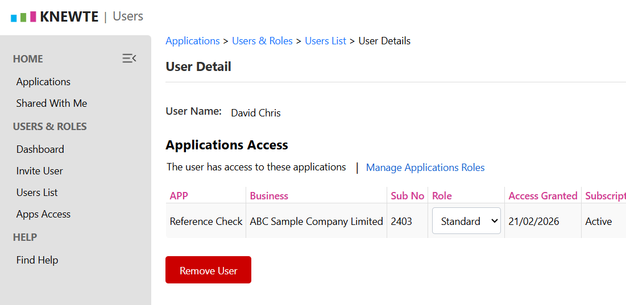Select Users List in the sidebar
Screen dimensions: 626x305
(37, 193)
